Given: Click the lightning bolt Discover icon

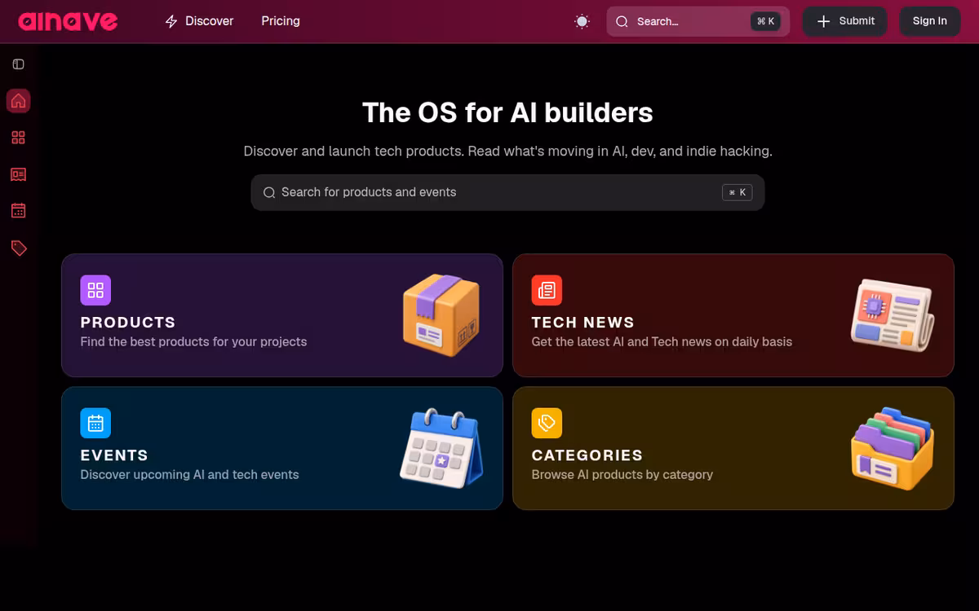Looking at the screenshot, I should click(171, 21).
